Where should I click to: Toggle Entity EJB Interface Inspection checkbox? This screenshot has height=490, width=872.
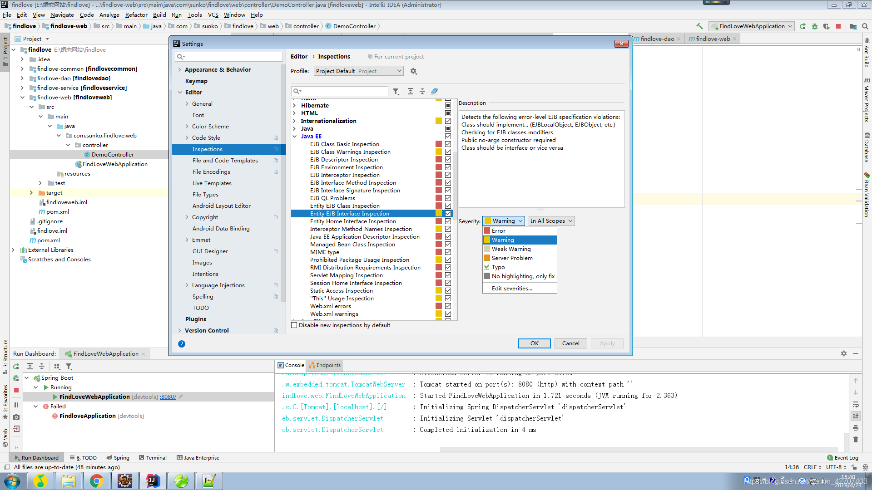[x=448, y=214]
